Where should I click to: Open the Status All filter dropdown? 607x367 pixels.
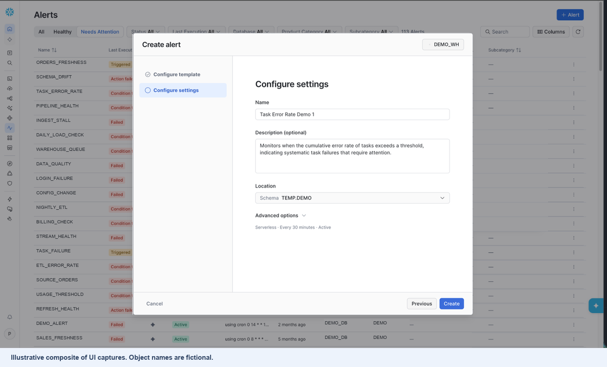click(146, 32)
